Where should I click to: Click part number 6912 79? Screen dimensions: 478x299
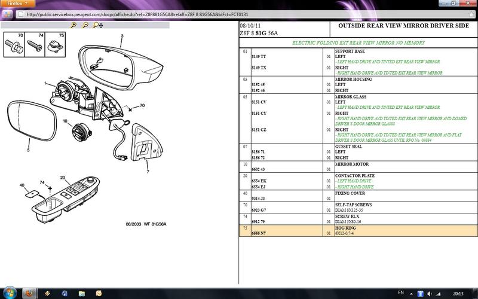tap(258, 222)
